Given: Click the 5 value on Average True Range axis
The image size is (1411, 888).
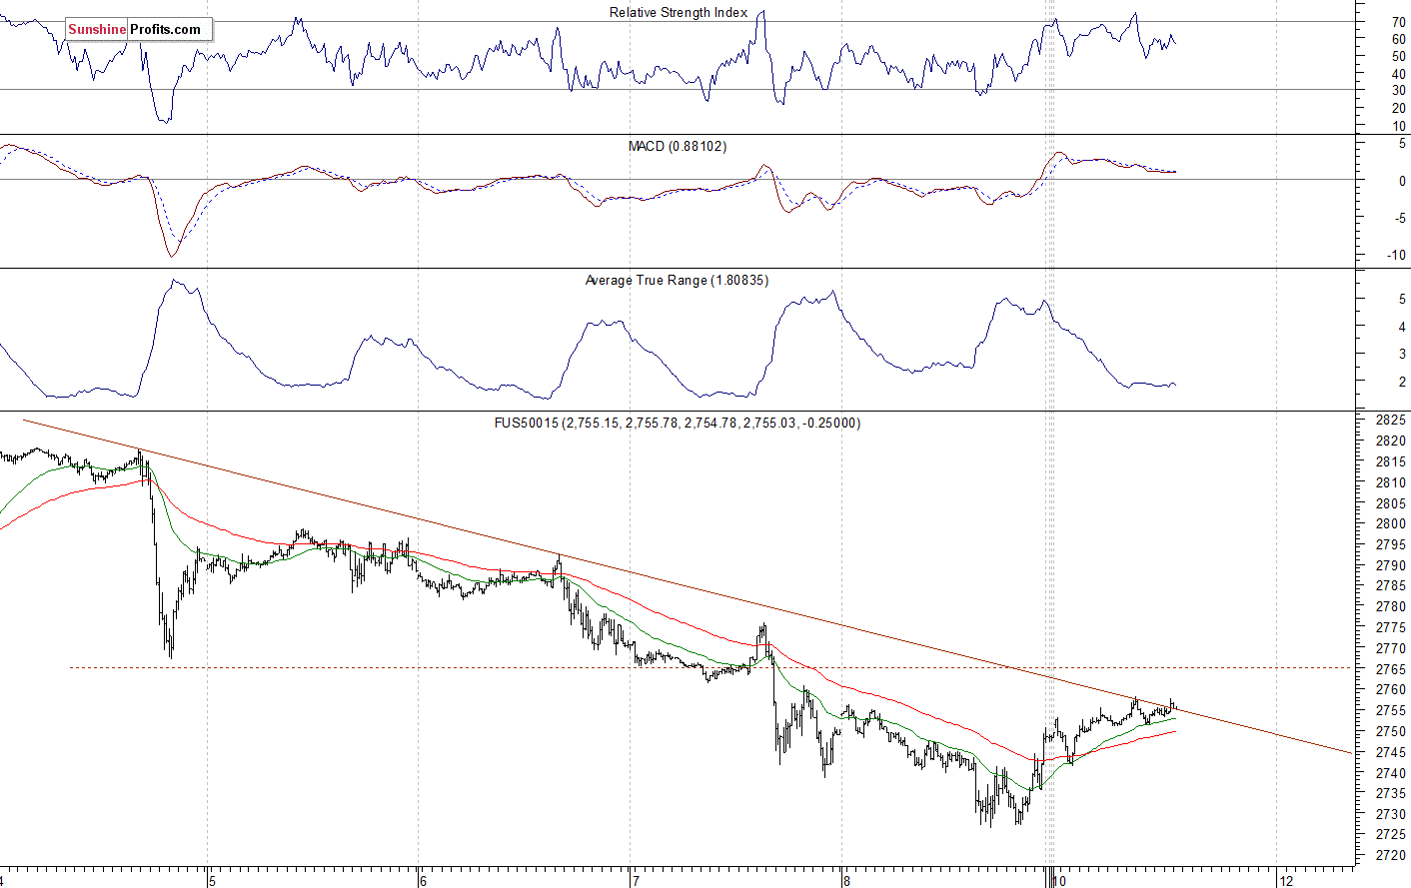Looking at the screenshot, I should [1401, 299].
